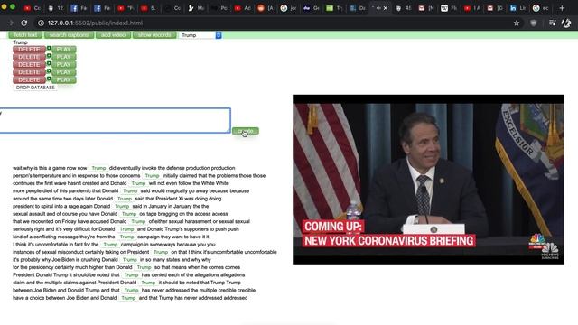578x325 pixels.
Task: Click the Cuomo coronavirus briefing video player
Action: (x=428, y=180)
